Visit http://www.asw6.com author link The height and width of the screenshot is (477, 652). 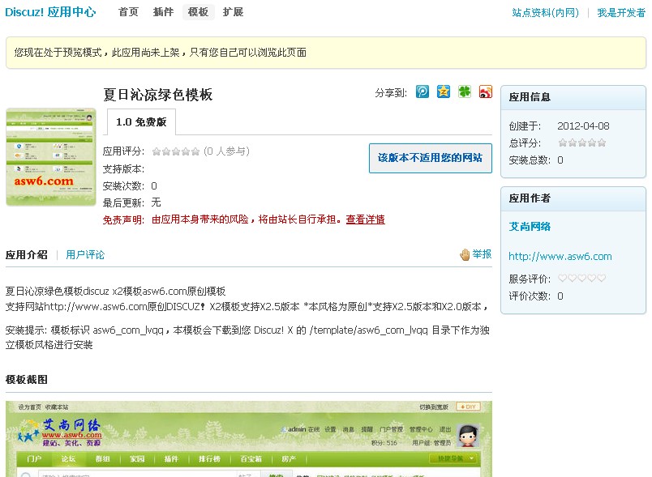pyautogui.click(x=560, y=257)
